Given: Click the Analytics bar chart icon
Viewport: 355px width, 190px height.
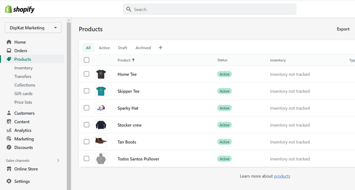Looking at the screenshot, I should 9,130.
